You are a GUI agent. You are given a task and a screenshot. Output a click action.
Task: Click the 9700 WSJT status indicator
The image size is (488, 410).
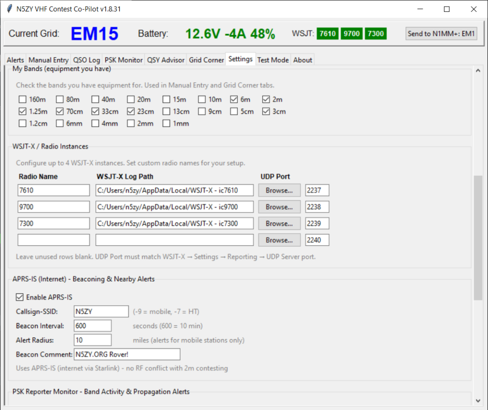pos(351,33)
